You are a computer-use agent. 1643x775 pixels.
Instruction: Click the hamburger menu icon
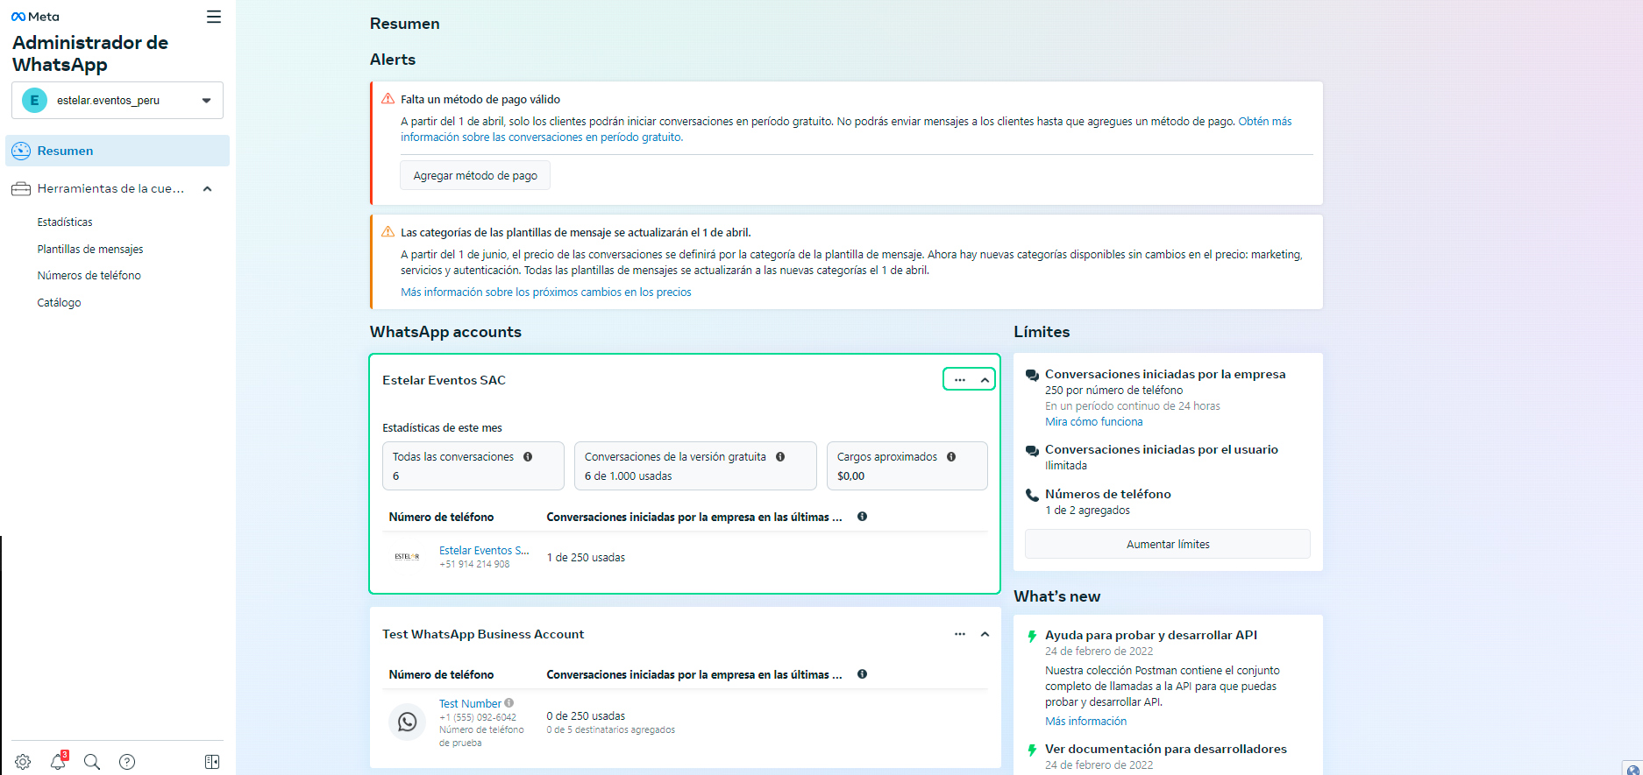point(213,17)
